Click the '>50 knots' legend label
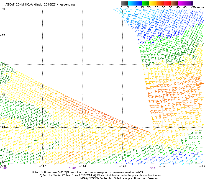 tap(197, 7)
